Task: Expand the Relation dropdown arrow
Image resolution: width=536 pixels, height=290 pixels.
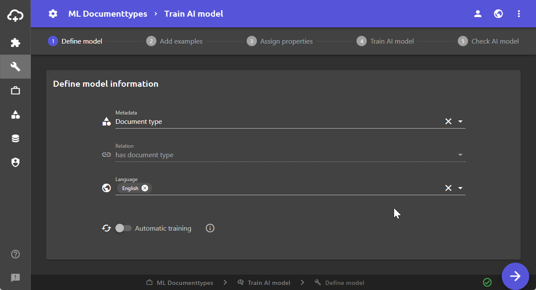Action: pos(460,155)
